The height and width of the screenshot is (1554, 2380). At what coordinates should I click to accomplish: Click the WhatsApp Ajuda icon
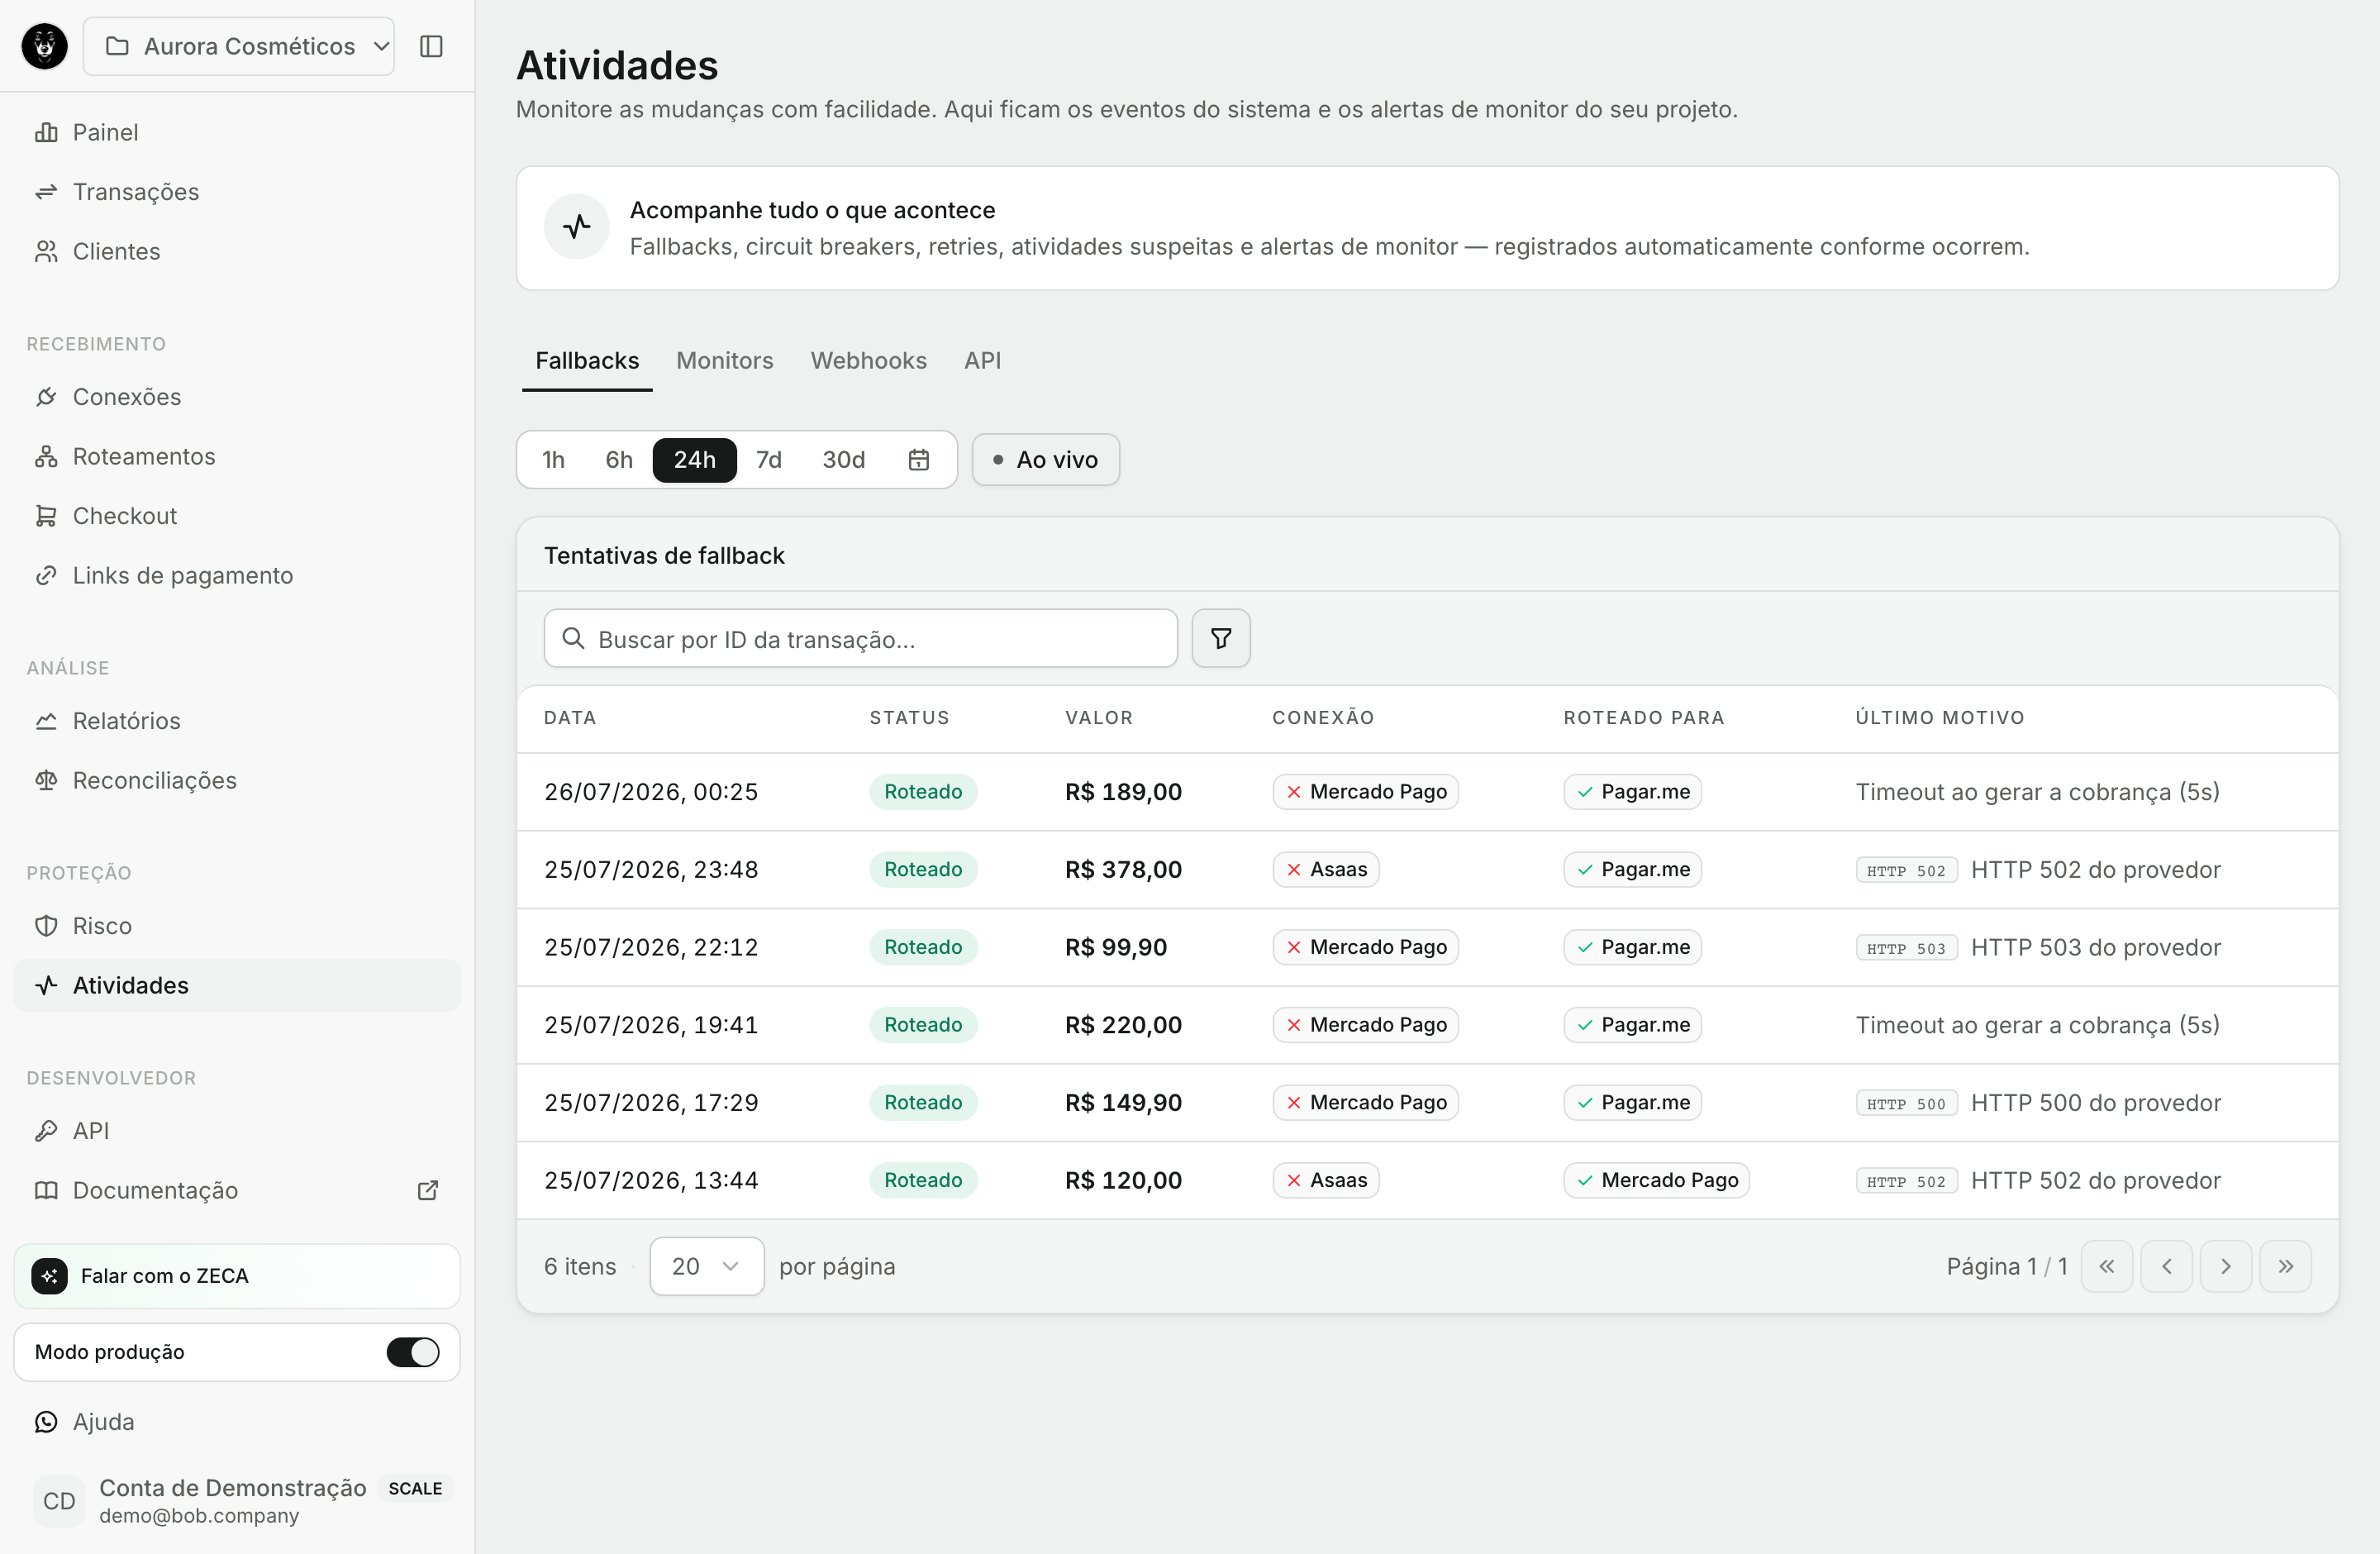click(46, 1422)
